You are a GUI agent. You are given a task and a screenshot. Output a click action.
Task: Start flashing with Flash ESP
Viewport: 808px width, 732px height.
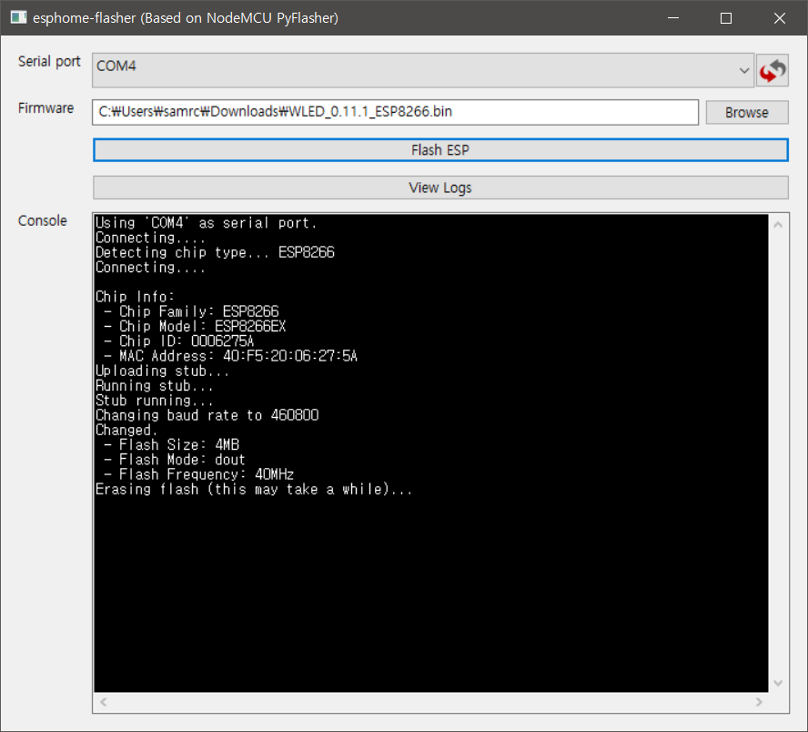pos(440,150)
